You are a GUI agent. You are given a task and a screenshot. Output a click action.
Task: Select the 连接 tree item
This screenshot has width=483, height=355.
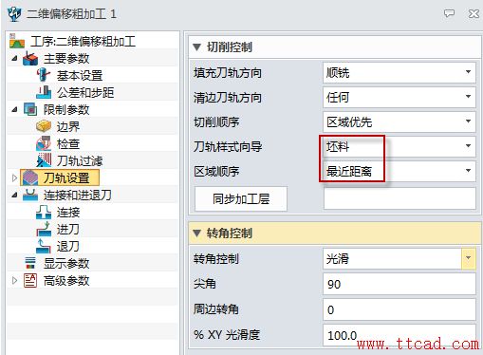pos(68,212)
